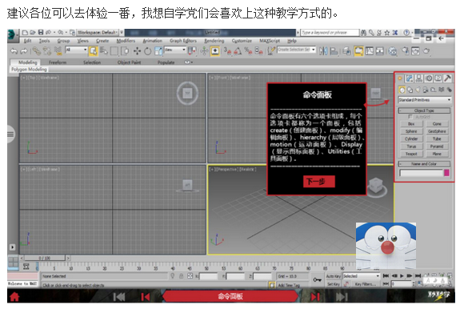Open the reference coordinate View dropdown
The image size is (456, 309).
pos(174,50)
